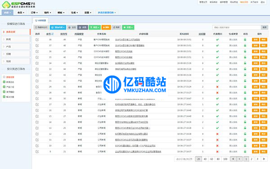
Task: Click the red X image mark in row 29
Action: pyautogui.click(x=217, y=87)
